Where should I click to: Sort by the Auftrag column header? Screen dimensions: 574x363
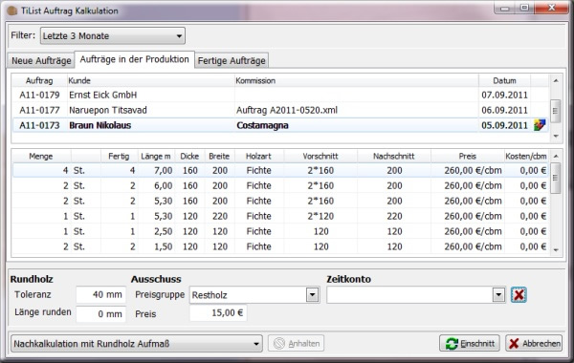pyautogui.click(x=39, y=81)
